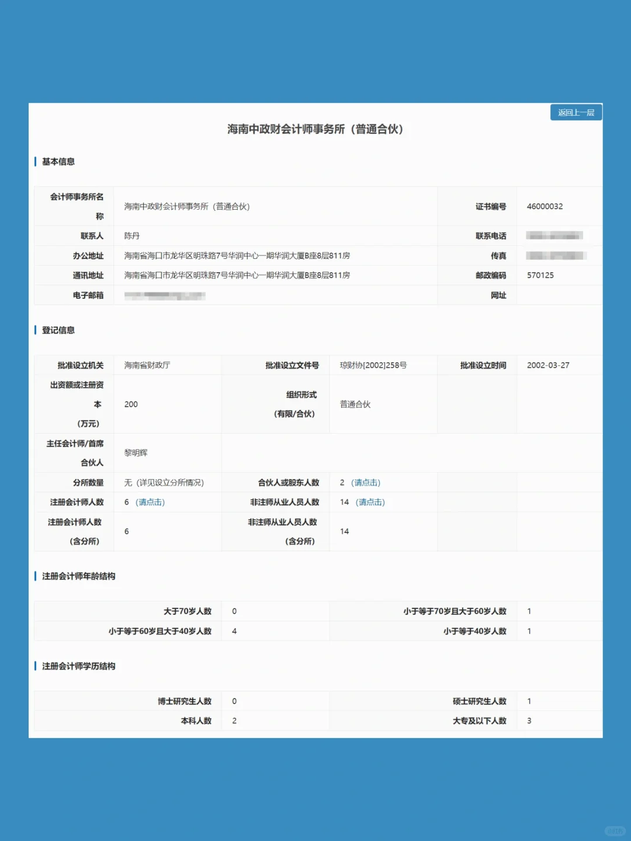Click the 返回上一层 button
This screenshot has width=631, height=841.
point(576,112)
